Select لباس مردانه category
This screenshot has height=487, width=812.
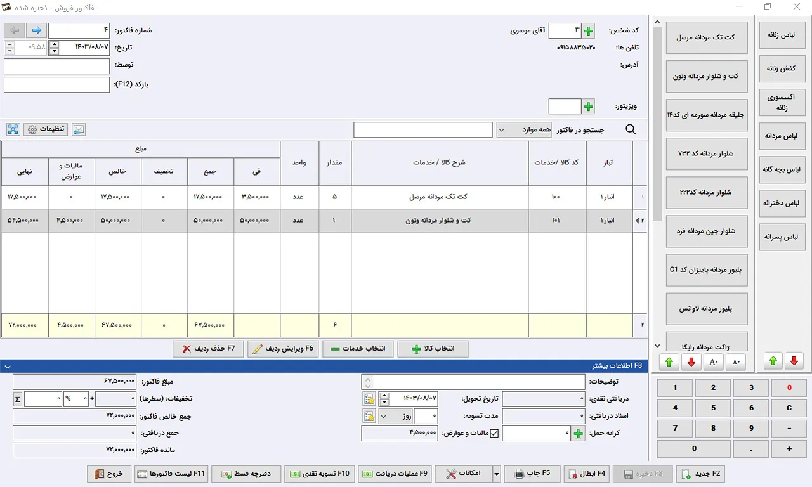click(x=782, y=136)
